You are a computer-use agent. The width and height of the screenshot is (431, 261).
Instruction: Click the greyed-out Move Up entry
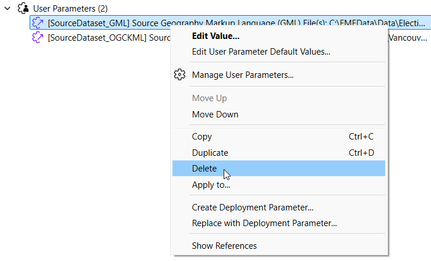(x=209, y=98)
